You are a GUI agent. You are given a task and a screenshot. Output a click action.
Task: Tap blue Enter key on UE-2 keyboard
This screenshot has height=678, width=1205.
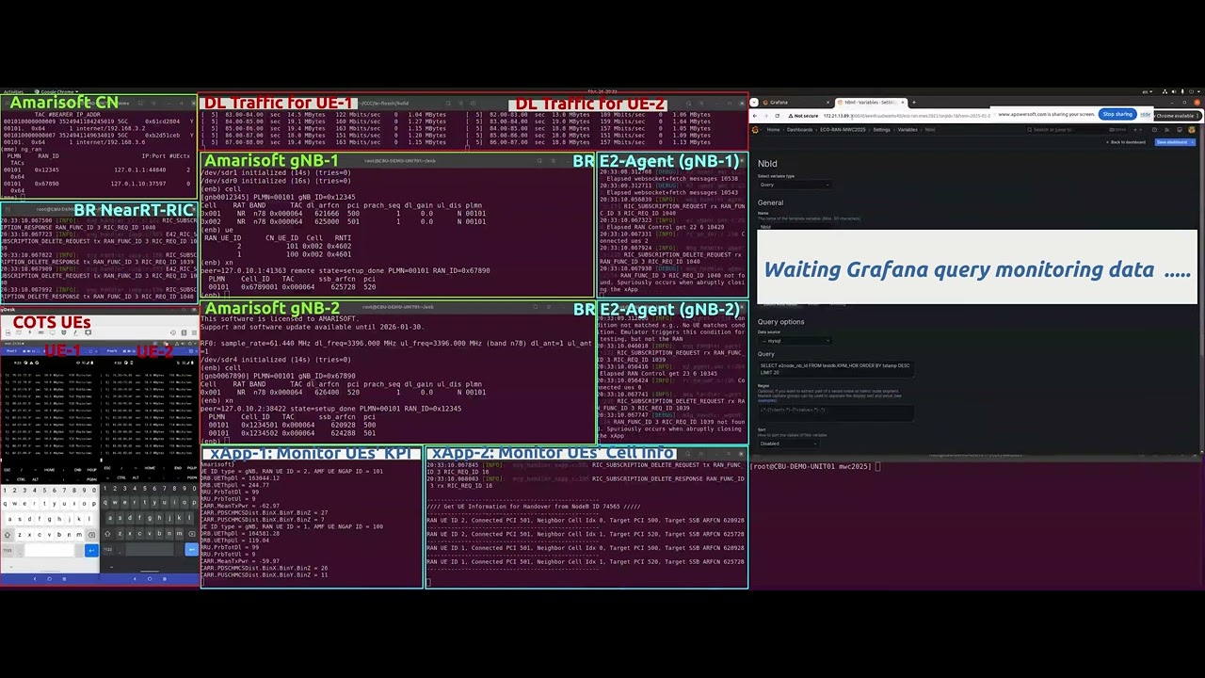click(191, 549)
